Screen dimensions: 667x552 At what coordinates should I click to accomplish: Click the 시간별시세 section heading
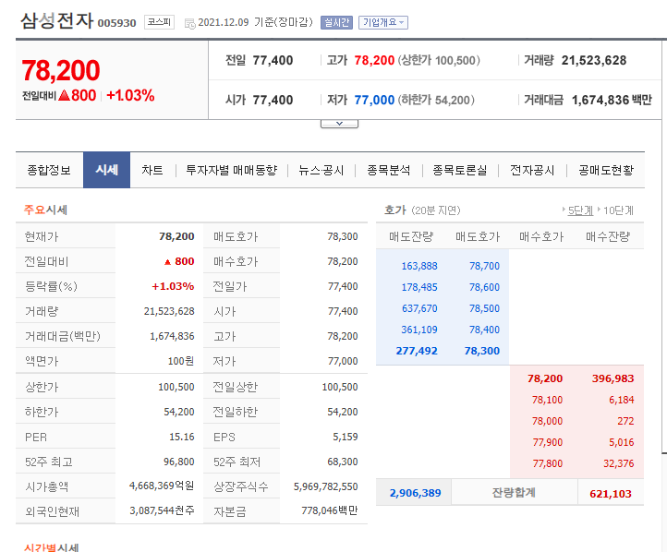pos(51,547)
